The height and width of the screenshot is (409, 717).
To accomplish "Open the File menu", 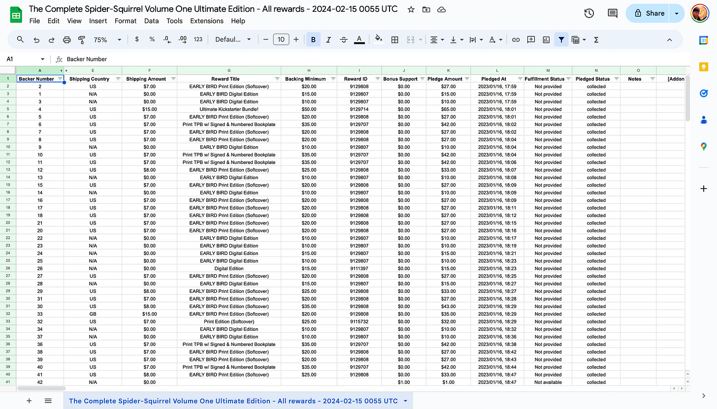I will (34, 21).
